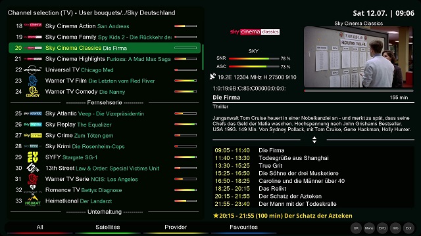Click the Sat 12.07. 09:06 clock

pyautogui.click(x=384, y=13)
